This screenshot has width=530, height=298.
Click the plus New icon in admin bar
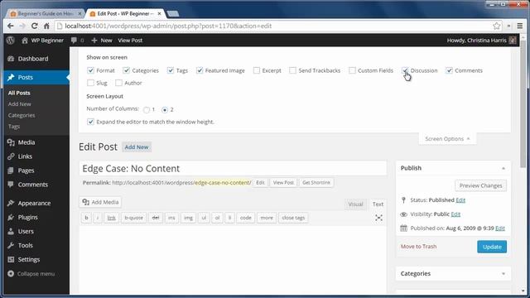94,41
